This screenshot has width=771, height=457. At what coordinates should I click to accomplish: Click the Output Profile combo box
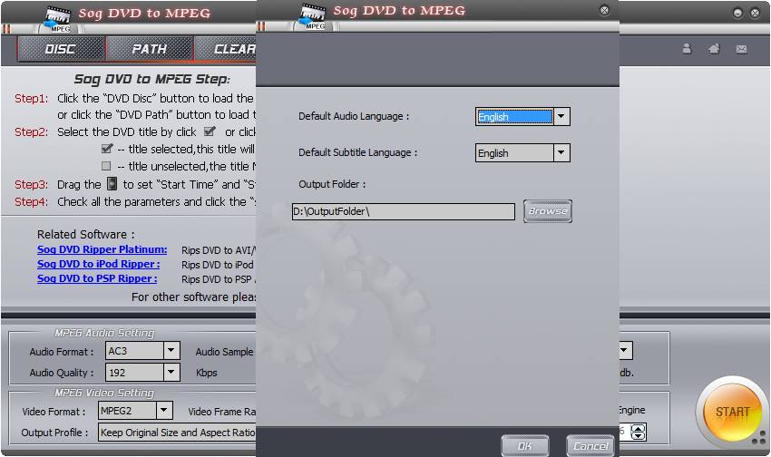pos(177,433)
